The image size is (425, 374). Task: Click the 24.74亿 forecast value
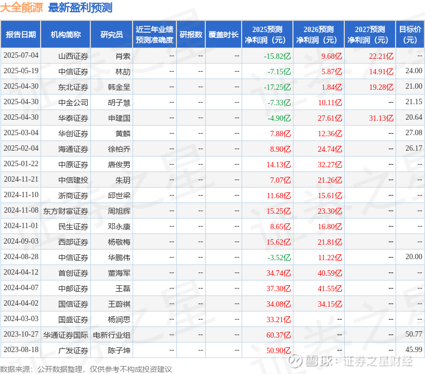(330, 149)
